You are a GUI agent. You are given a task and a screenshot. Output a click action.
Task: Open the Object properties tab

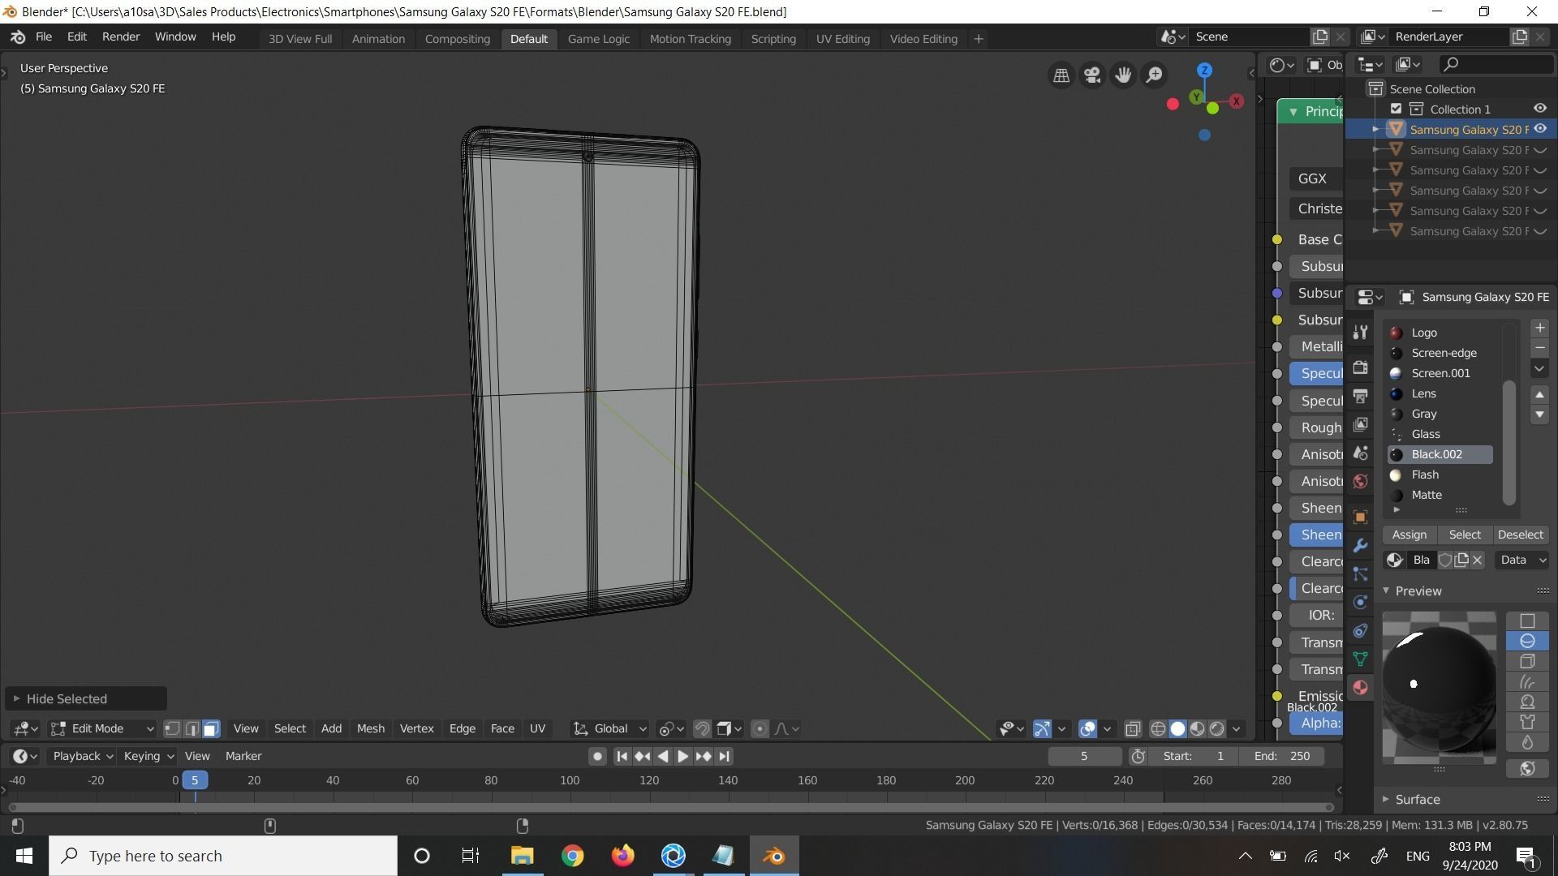pyautogui.click(x=1361, y=517)
